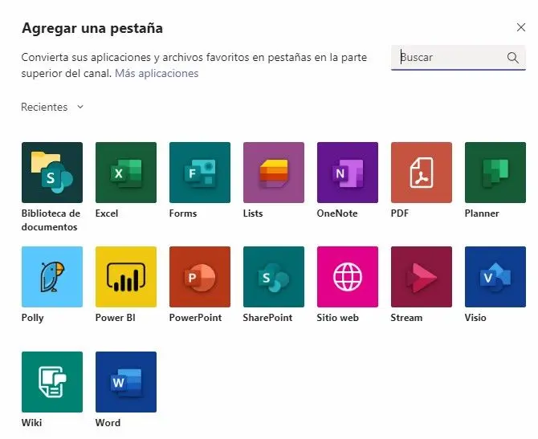Add an Excel tab
The image size is (538, 439).
point(125,173)
